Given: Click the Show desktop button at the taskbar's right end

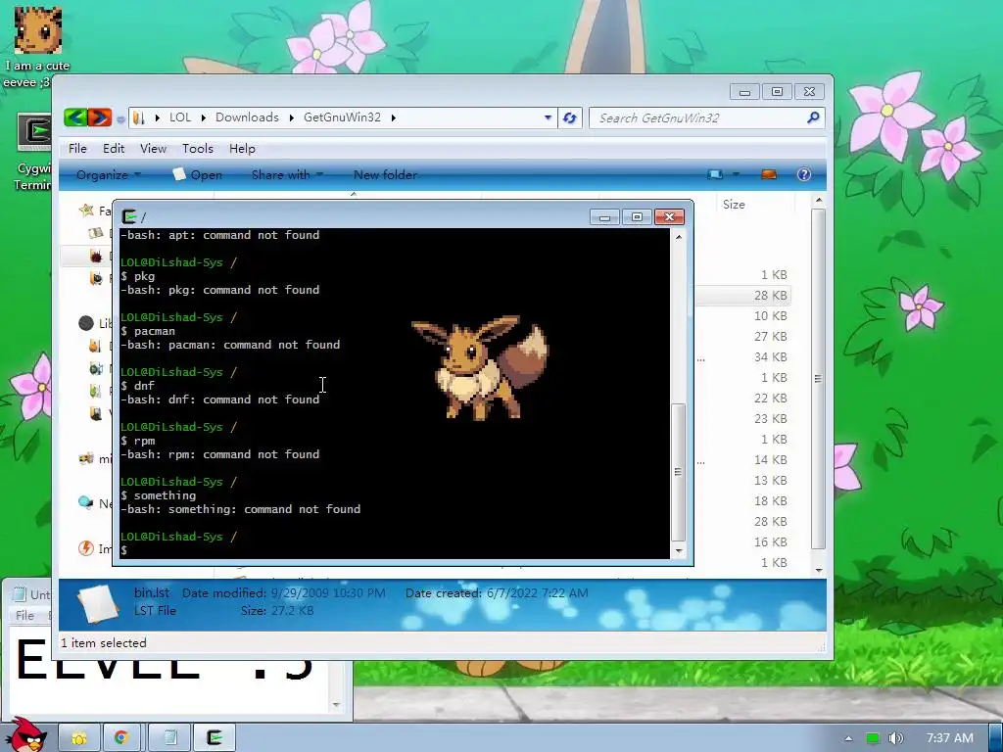Looking at the screenshot, I should tap(995, 738).
